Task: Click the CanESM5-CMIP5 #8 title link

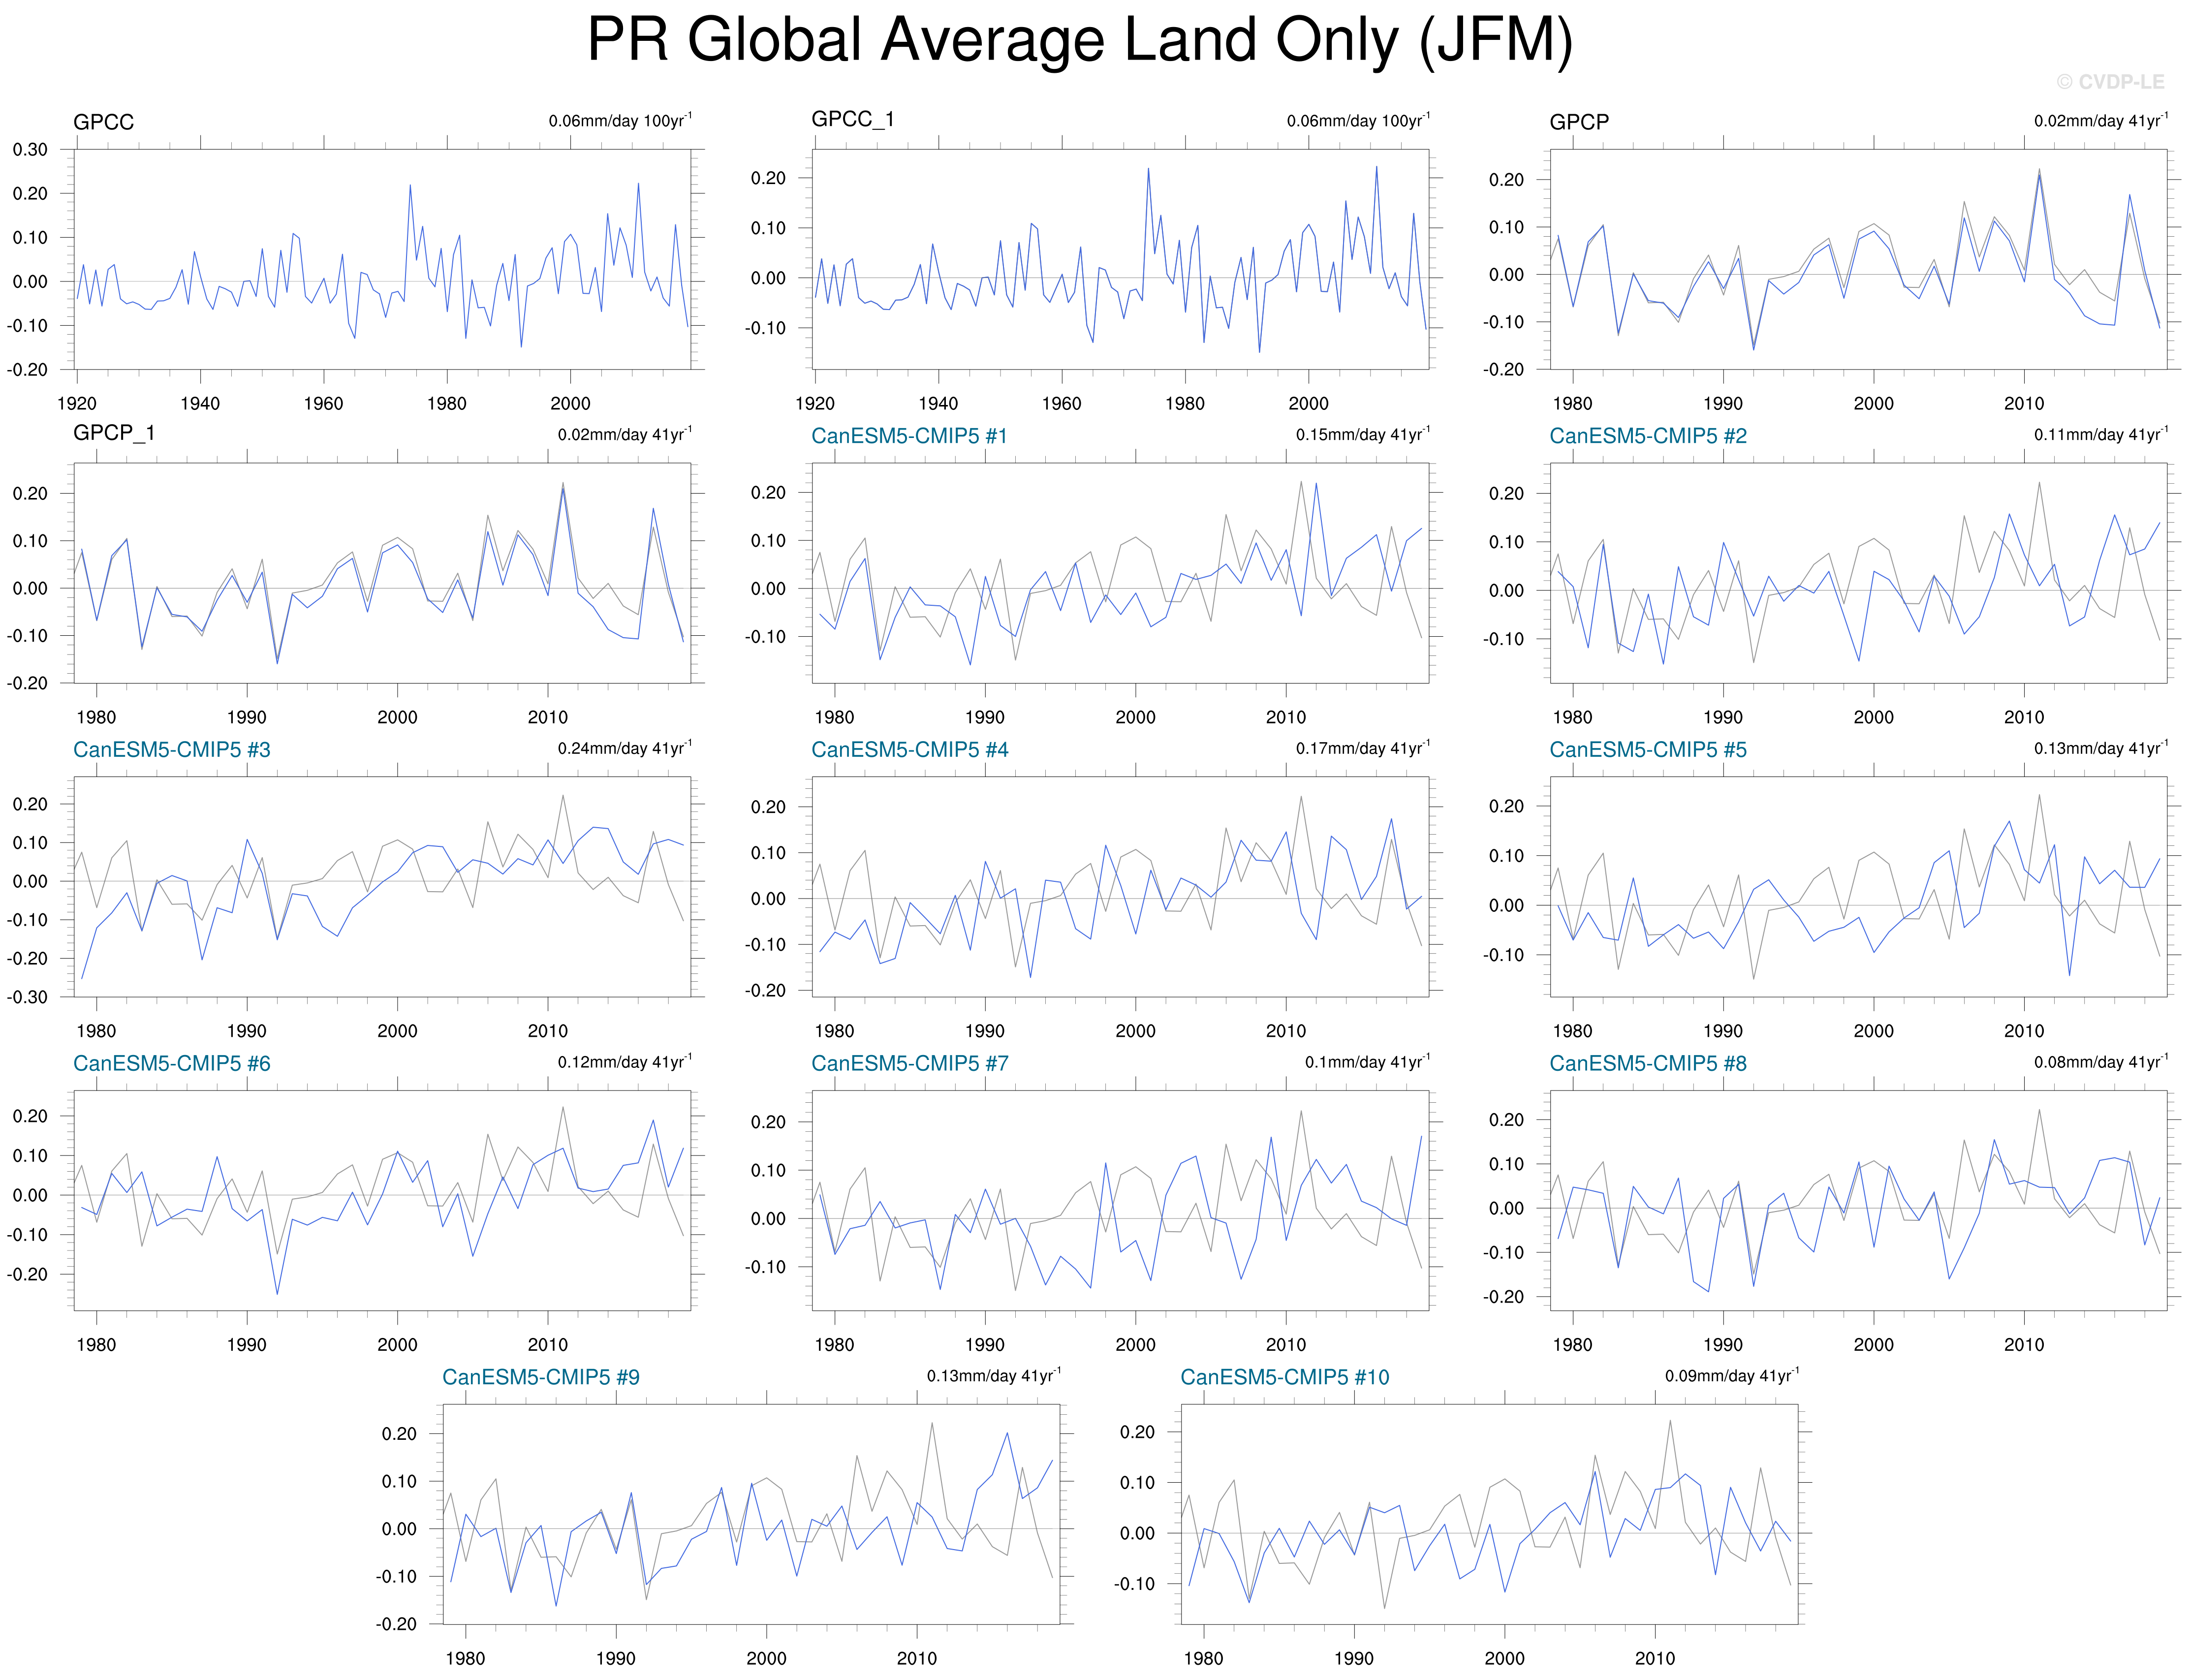Action: coord(1647,1063)
